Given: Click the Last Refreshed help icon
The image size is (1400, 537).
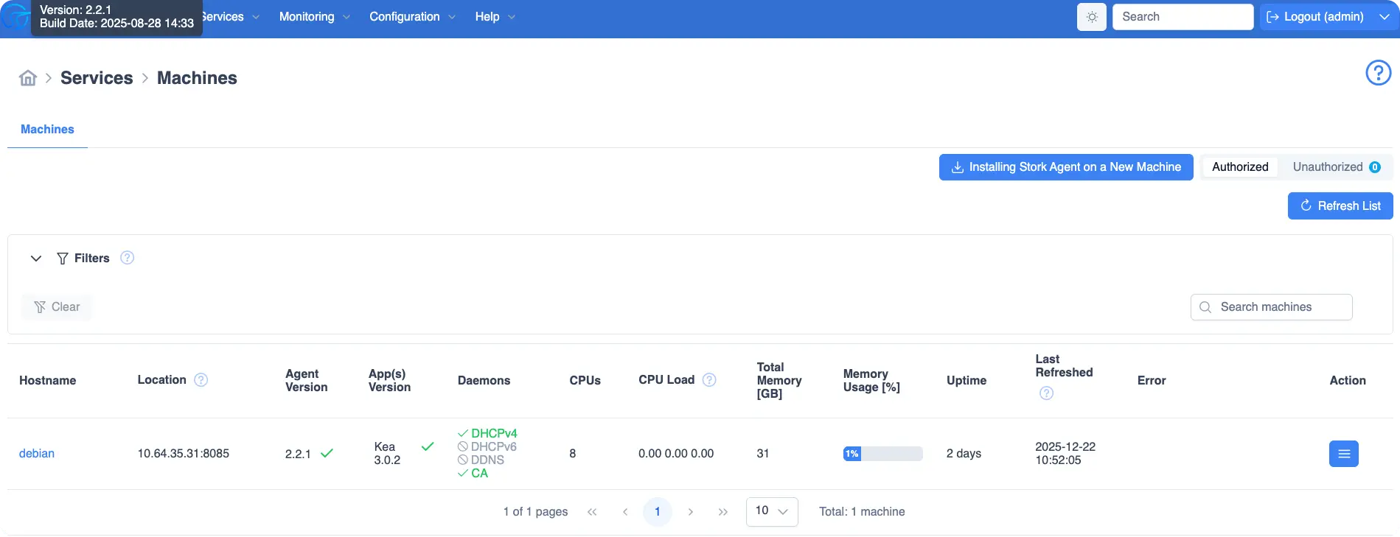Looking at the screenshot, I should point(1046,393).
